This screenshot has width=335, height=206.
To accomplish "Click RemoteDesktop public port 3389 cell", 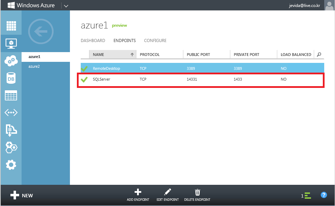I will tap(191, 68).
